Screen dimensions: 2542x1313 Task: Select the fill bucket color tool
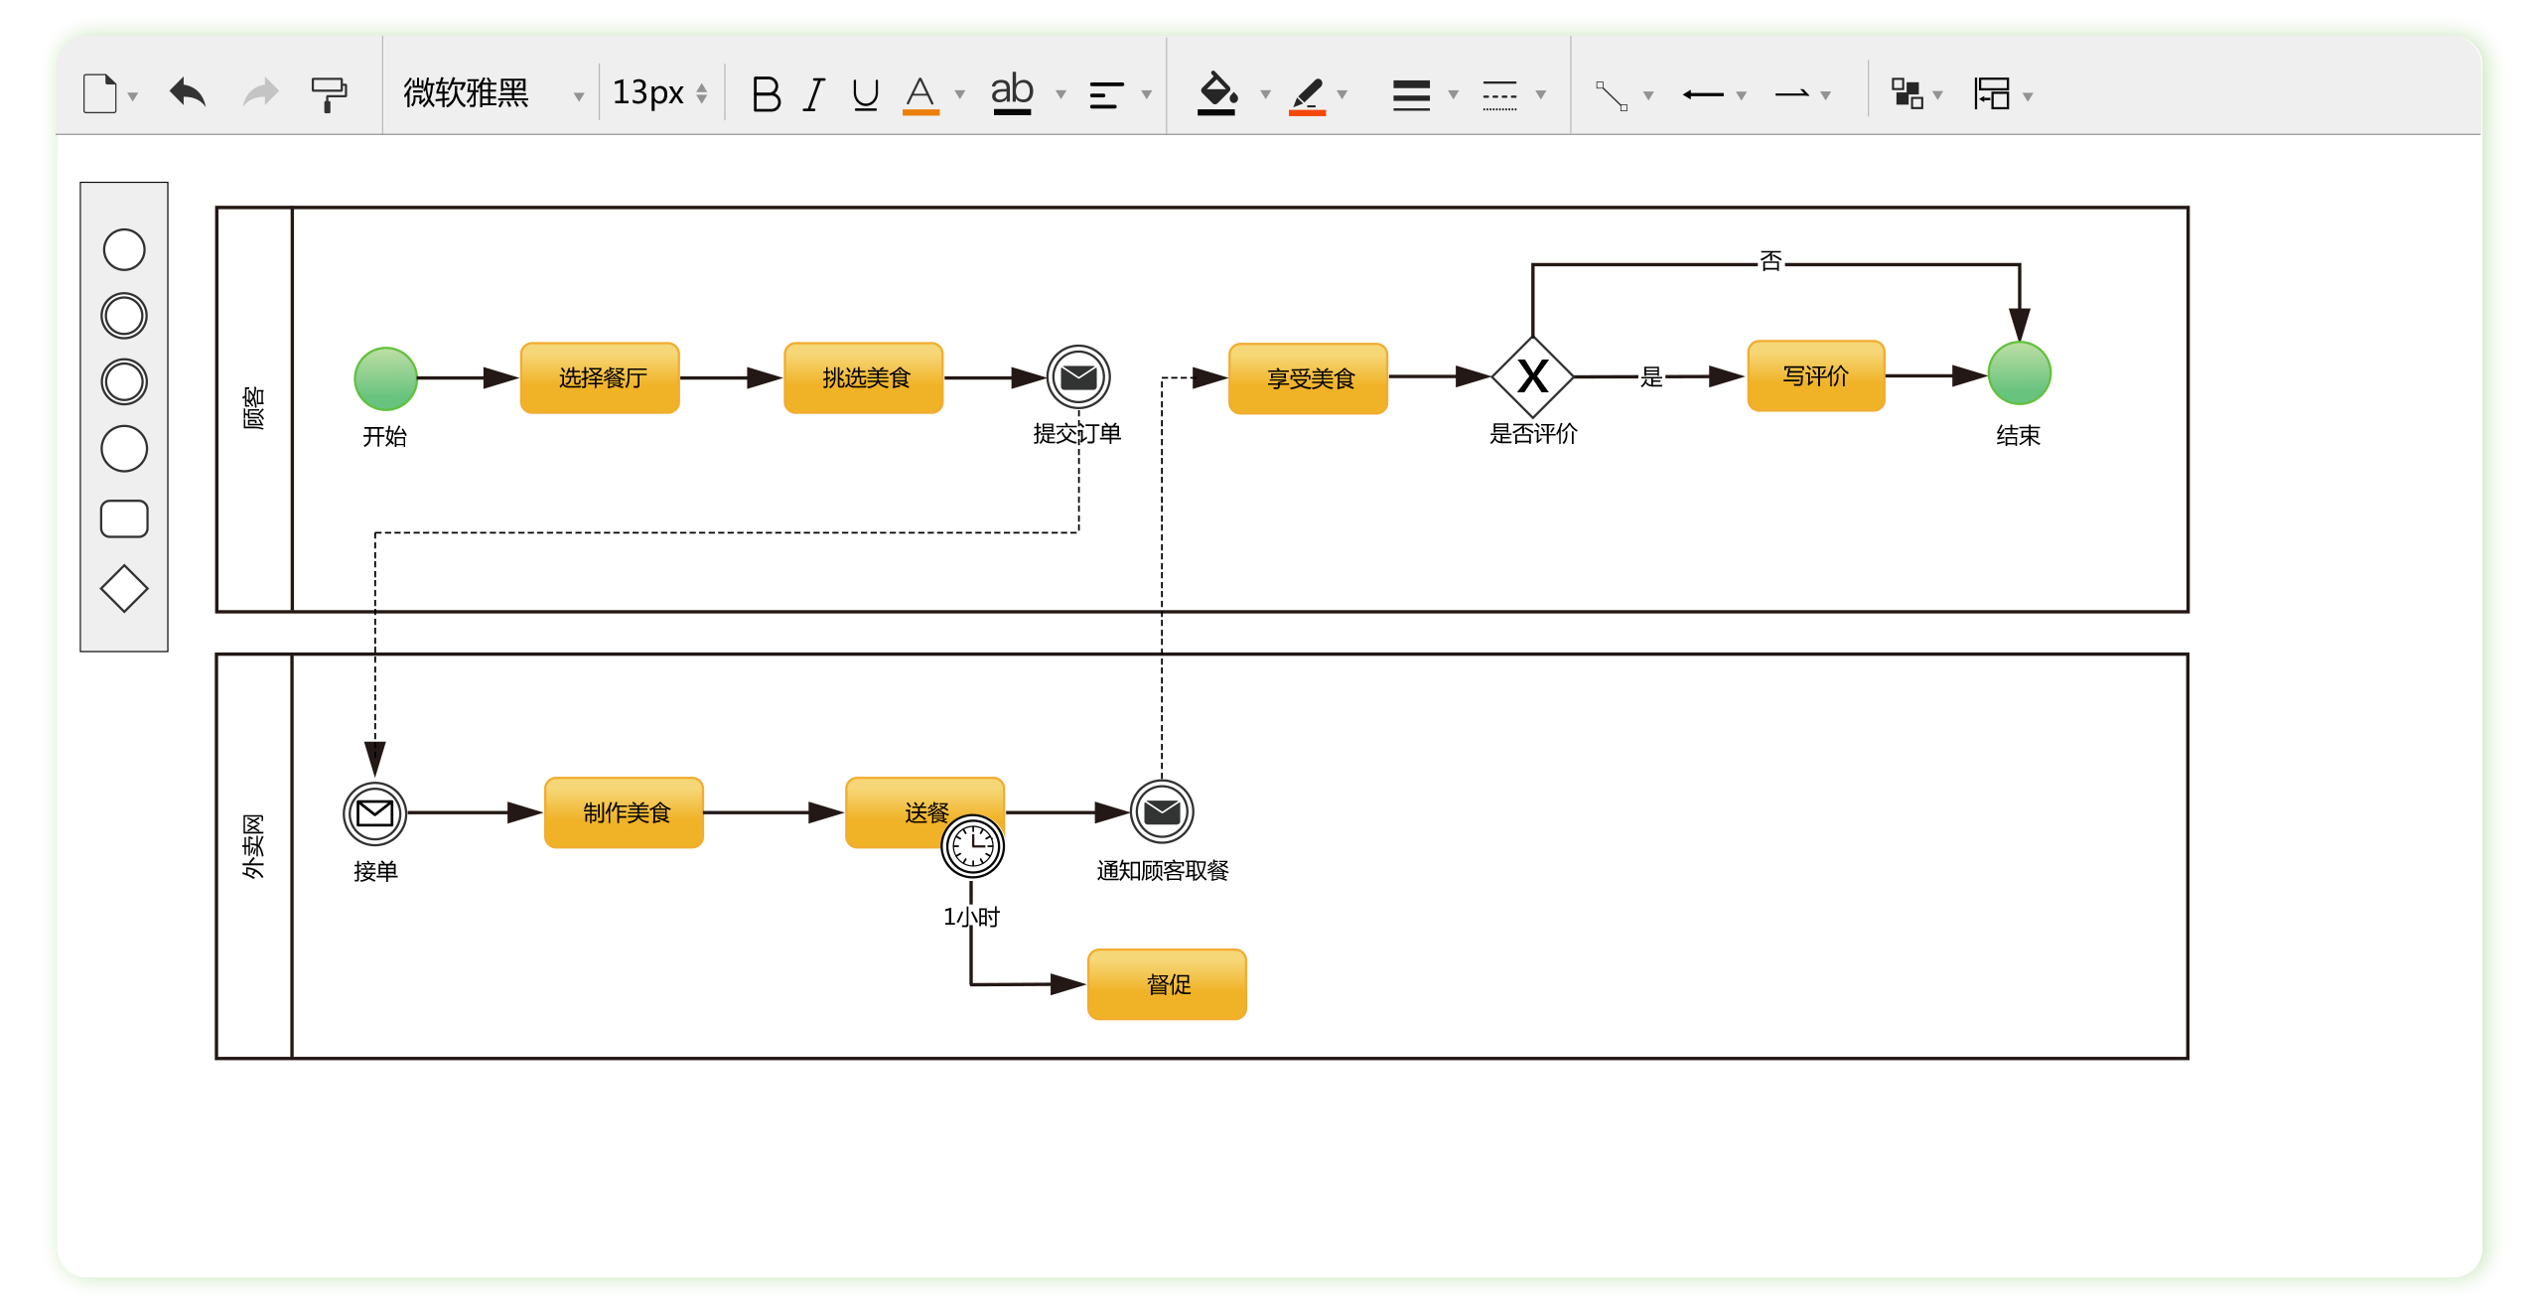tap(1217, 94)
